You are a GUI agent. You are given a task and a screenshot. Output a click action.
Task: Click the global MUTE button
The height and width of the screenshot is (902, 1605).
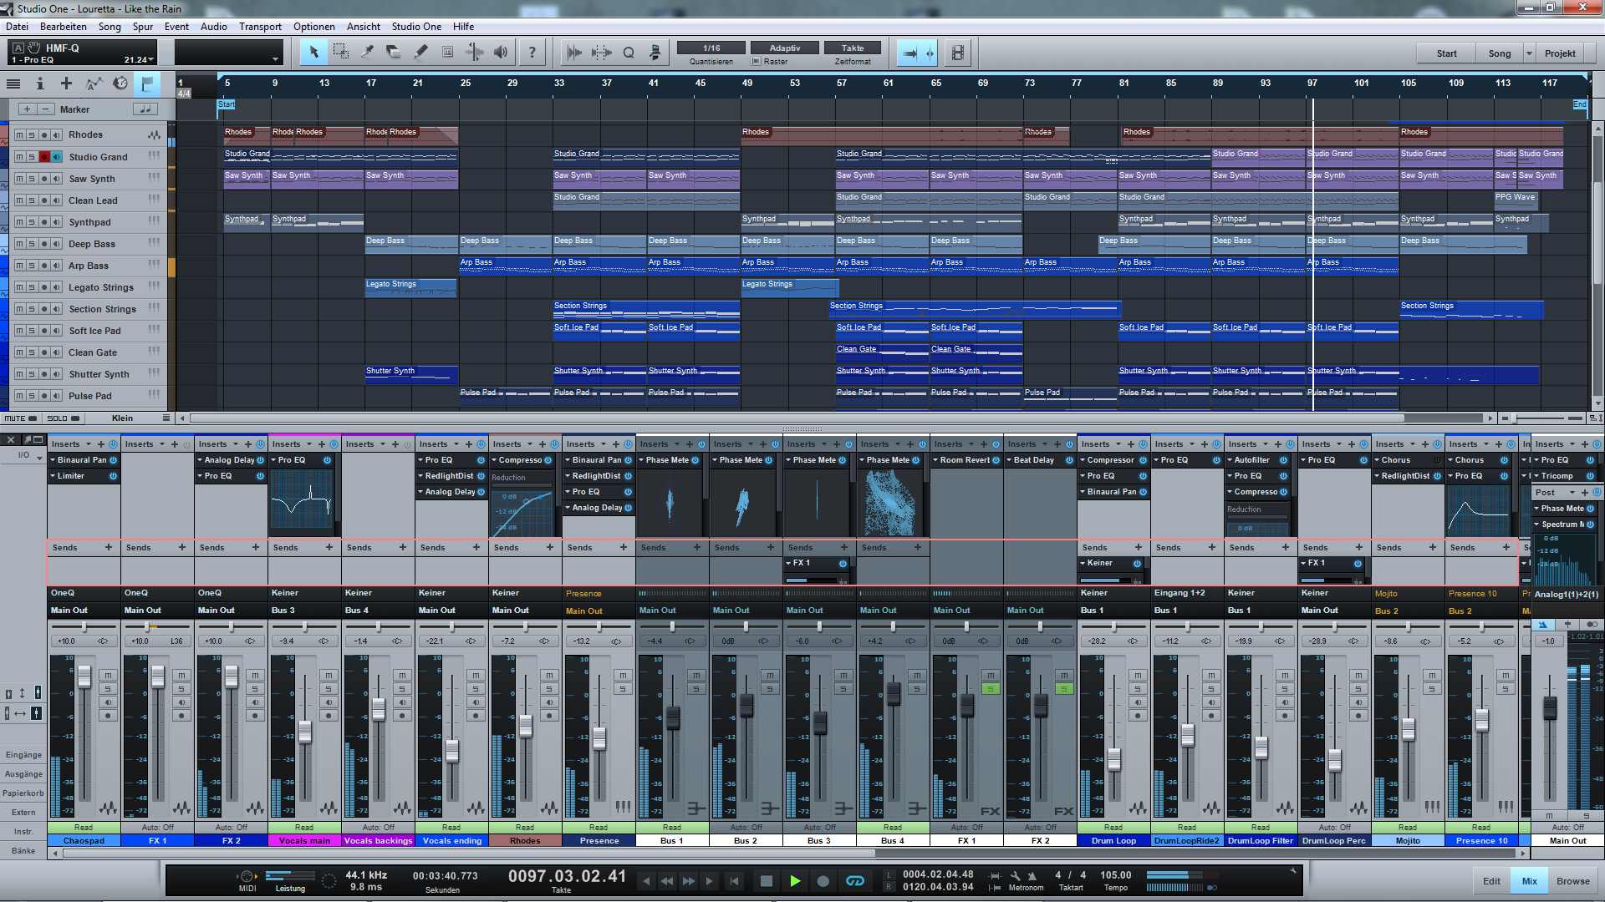point(21,418)
